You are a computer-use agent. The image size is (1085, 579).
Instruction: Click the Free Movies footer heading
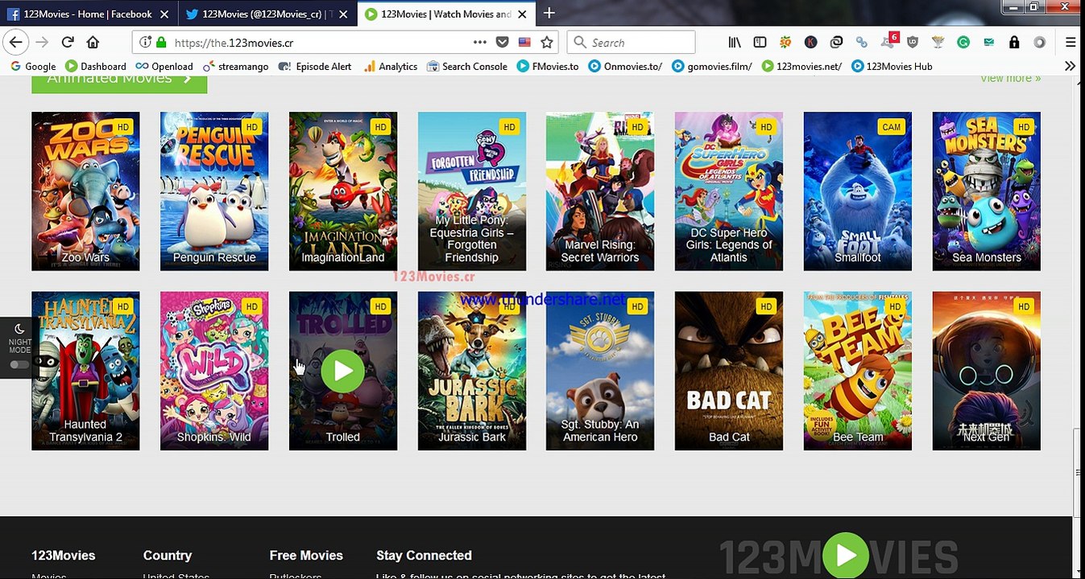tap(306, 556)
